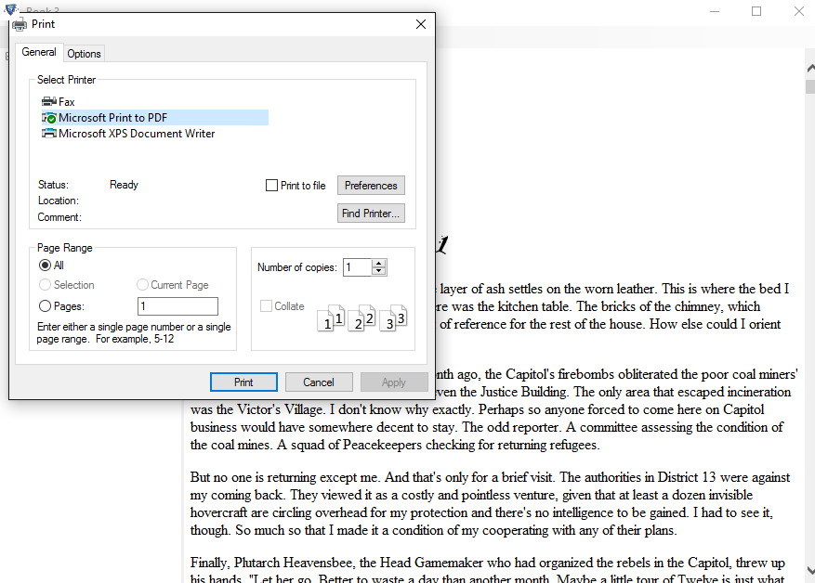Switch to the Options tab

pos(84,53)
